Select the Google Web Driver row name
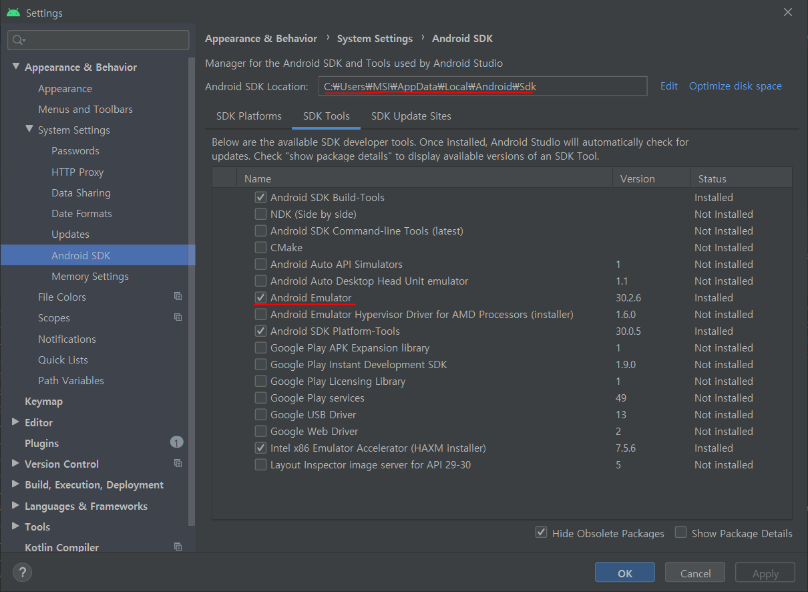The height and width of the screenshot is (592, 808). 314,431
